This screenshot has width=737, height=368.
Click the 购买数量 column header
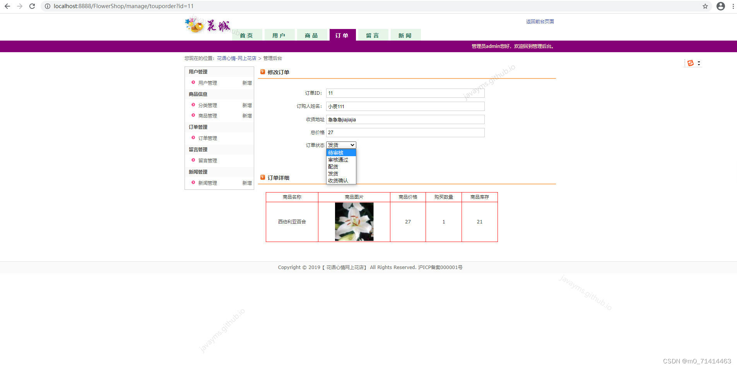pos(444,197)
